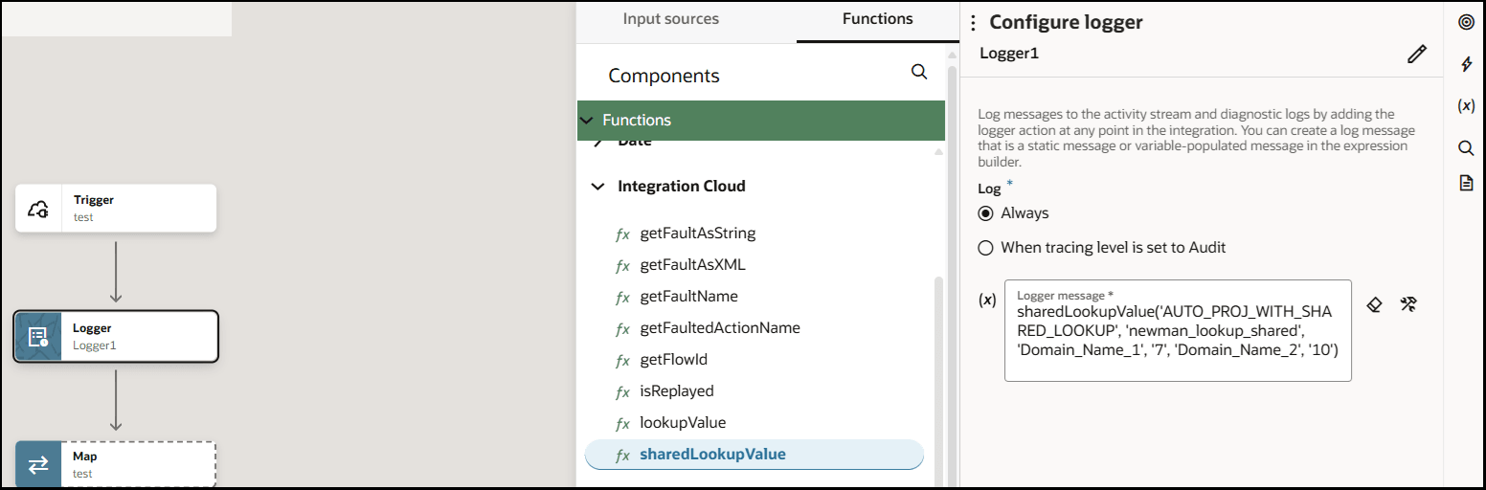Select the Functions tab
Screen dimensions: 1486x490
click(877, 19)
